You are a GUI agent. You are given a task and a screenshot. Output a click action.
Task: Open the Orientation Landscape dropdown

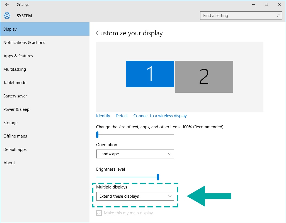click(135, 154)
